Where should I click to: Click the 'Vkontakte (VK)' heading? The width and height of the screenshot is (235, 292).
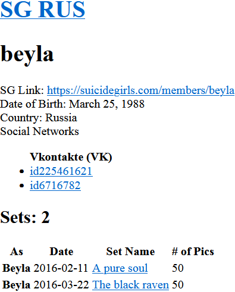[x=71, y=157]
